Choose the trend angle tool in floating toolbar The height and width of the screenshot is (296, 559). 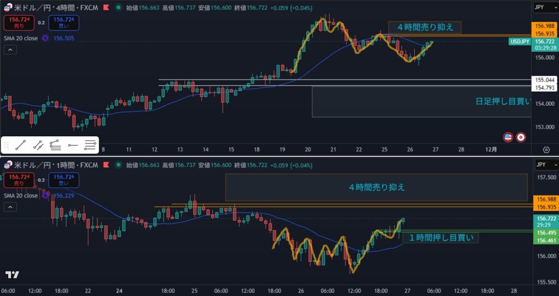[56, 145]
